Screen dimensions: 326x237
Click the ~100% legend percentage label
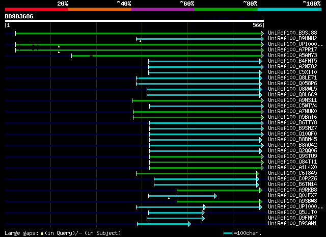point(312,4)
